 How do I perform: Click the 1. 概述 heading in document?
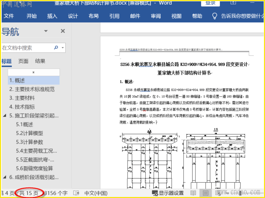click(126, 82)
